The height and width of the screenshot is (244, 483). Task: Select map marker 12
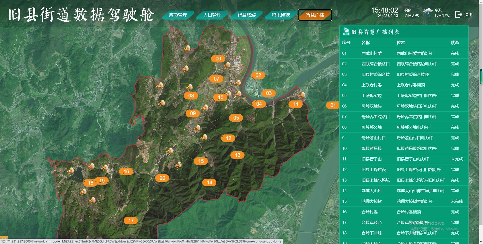(228, 138)
